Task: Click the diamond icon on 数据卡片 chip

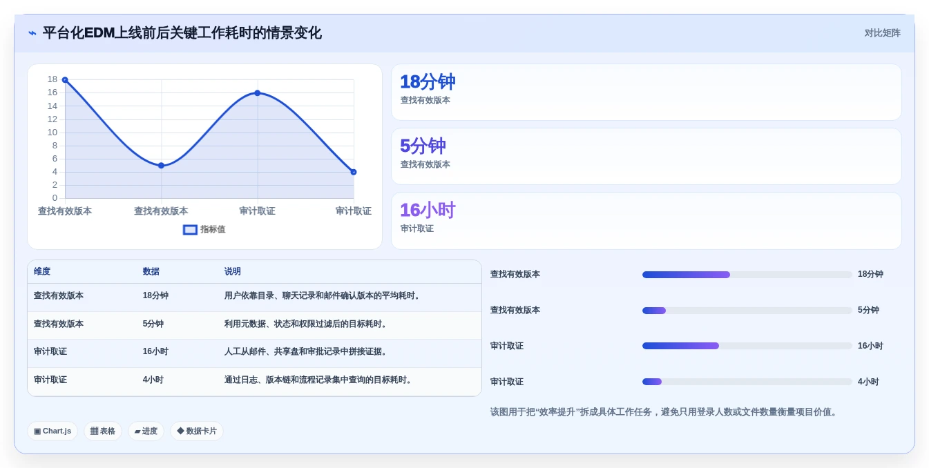Action: click(x=180, y=431)
